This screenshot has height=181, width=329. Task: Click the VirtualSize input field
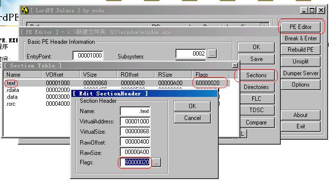(x=135, y=131)
